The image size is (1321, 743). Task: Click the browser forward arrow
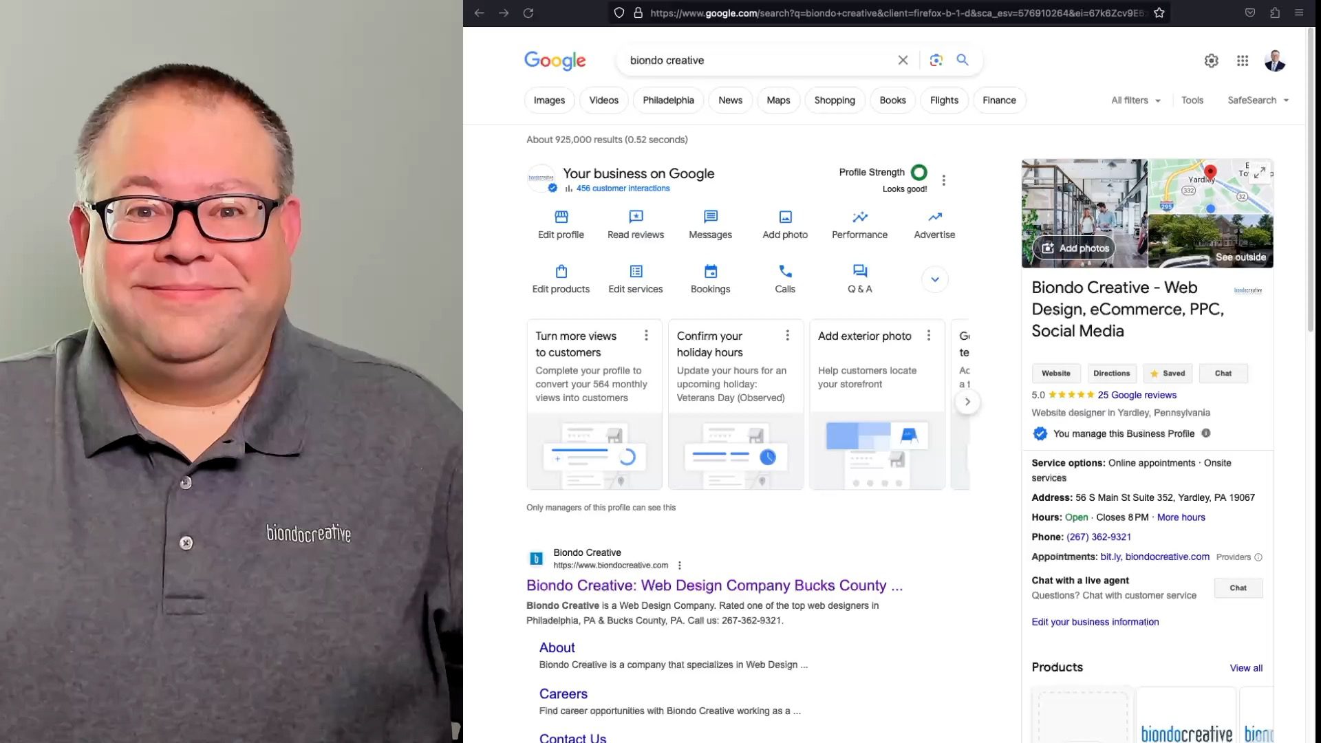(x=504, y=13)
